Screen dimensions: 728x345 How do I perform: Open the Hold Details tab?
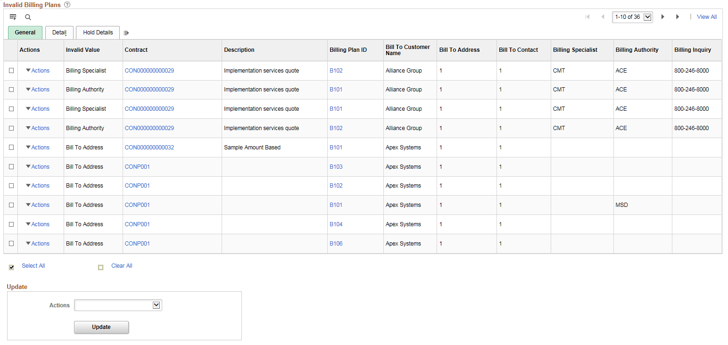coord(98,33)
